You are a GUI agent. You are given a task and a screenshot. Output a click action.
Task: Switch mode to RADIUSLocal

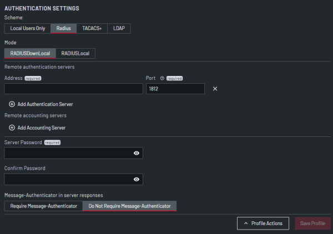point(75,53)
